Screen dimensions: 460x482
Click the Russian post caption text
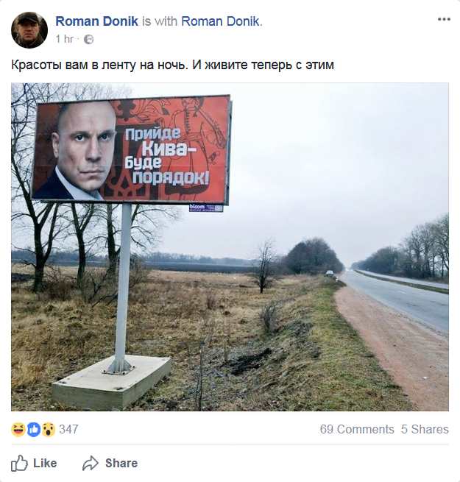pyautogui.click(x=172, y=65)
